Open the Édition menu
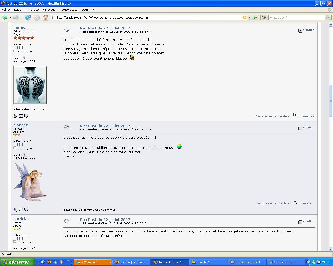 point(18,10)
